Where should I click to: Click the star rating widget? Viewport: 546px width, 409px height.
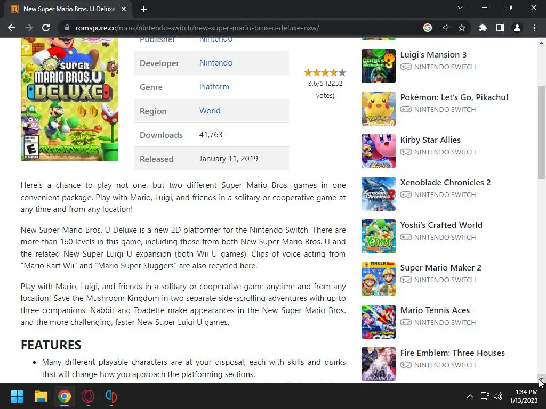coord(325,72)
